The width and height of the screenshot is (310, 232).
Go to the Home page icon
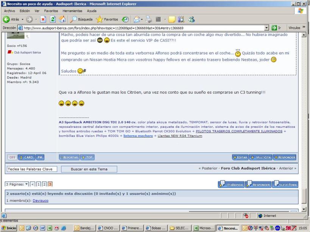(62, 19)
